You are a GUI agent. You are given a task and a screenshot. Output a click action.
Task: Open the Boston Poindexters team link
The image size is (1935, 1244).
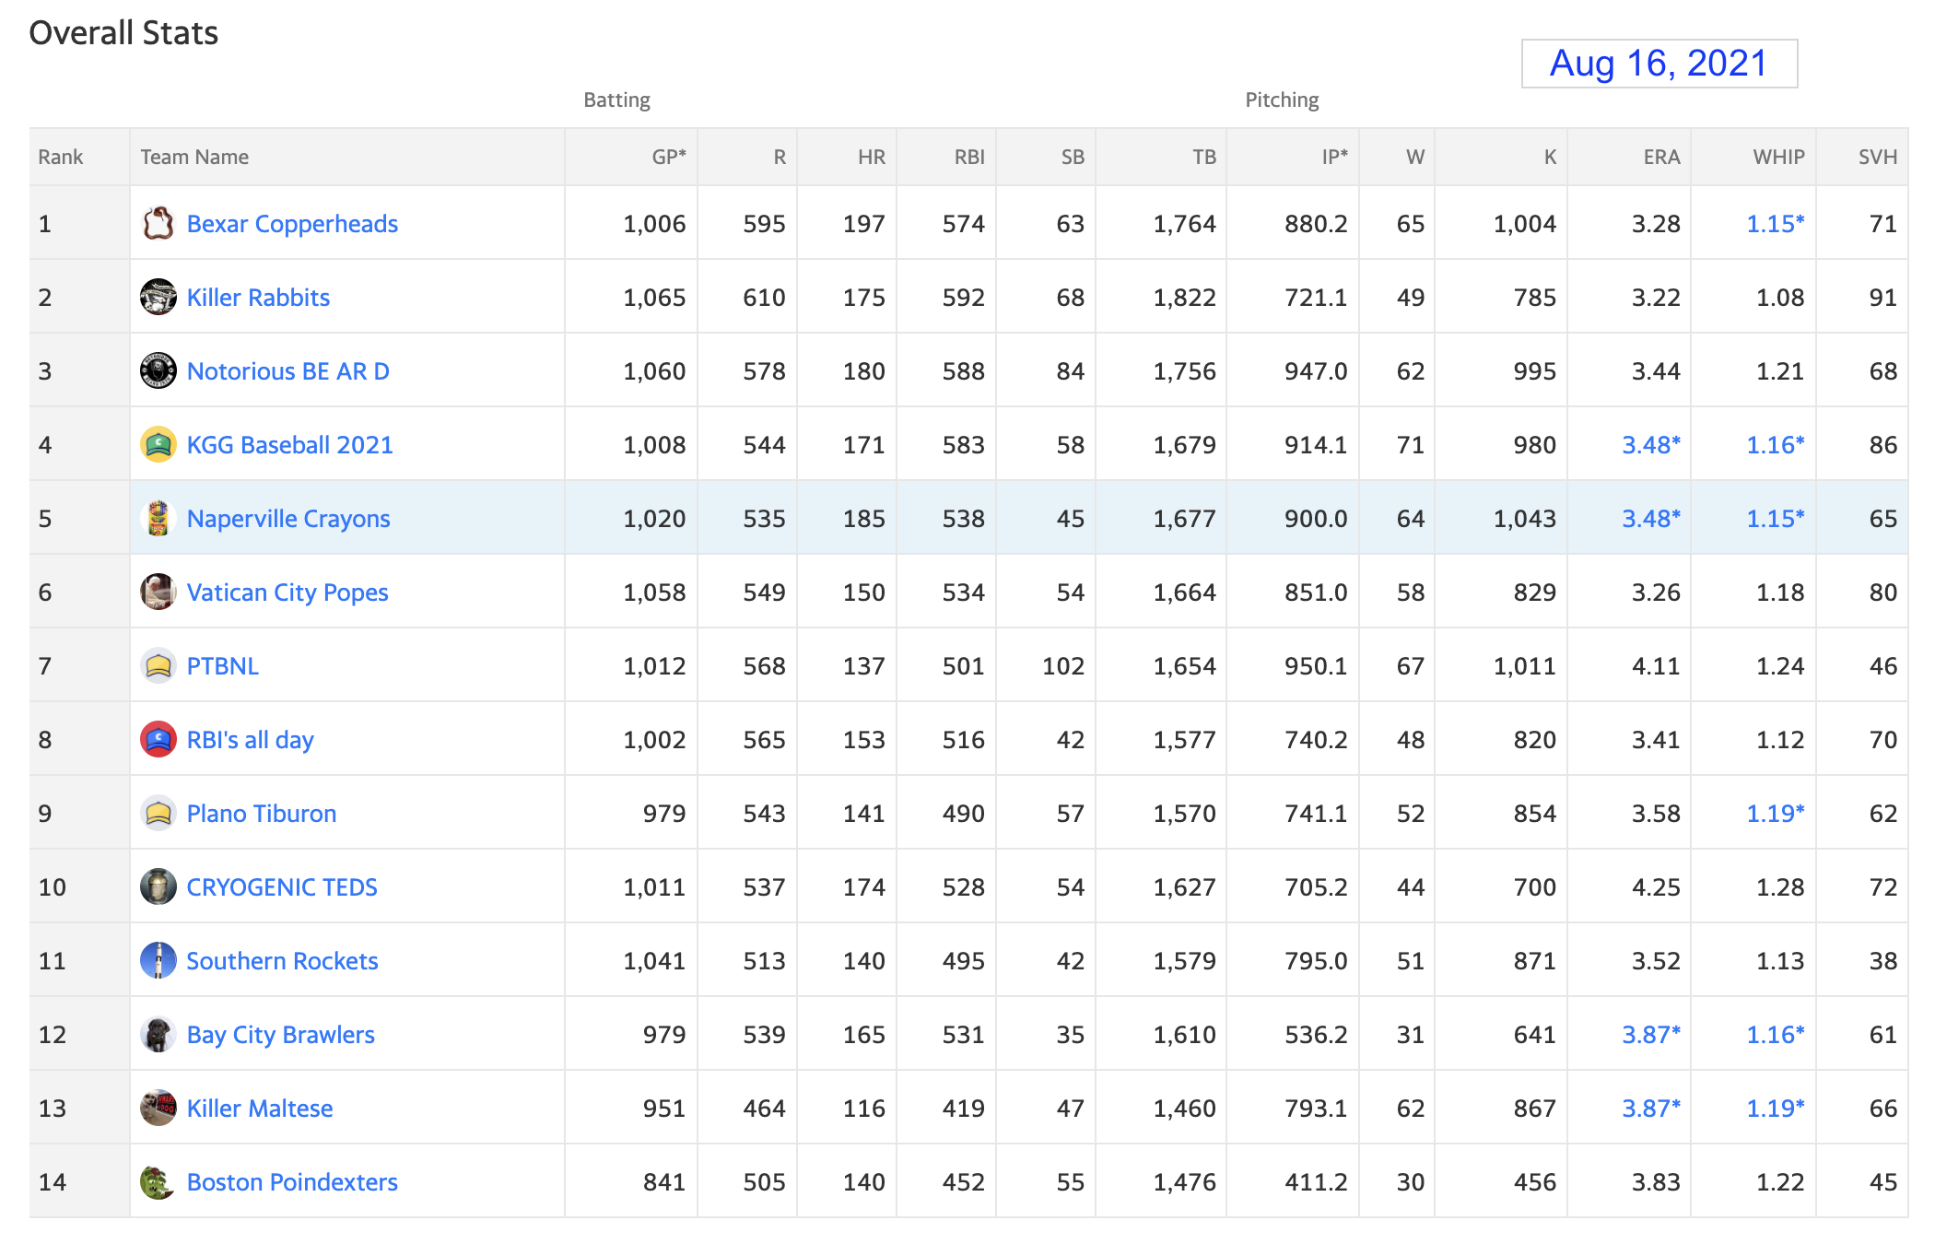click(x=292, y=1182)
